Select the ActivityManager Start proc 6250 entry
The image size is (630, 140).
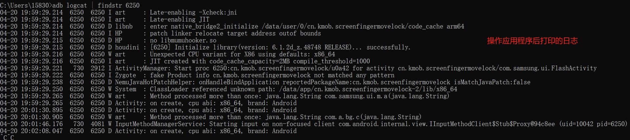[x=298, y=68]
